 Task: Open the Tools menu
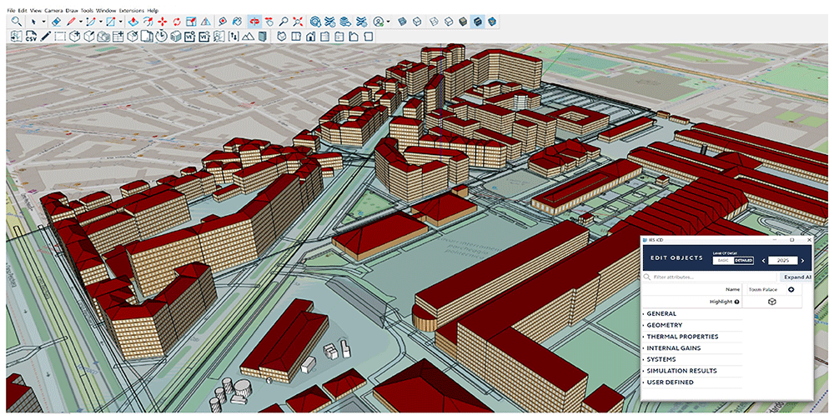click(88, 10)
